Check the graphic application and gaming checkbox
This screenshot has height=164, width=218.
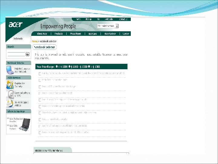click(40, 106)
